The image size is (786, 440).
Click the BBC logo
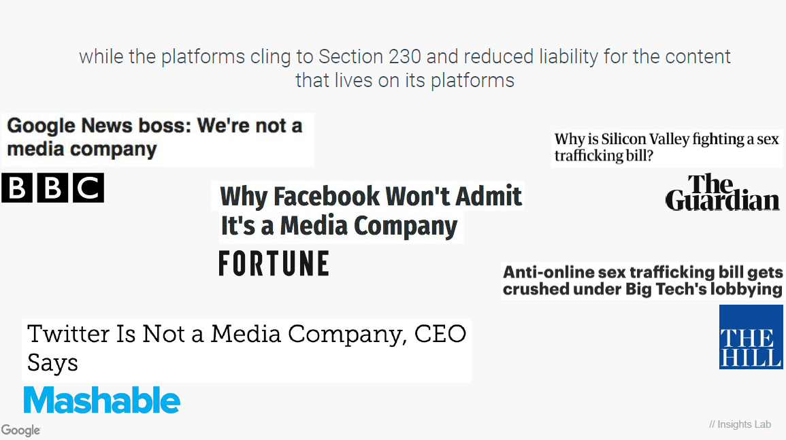[x=52, y=188]
